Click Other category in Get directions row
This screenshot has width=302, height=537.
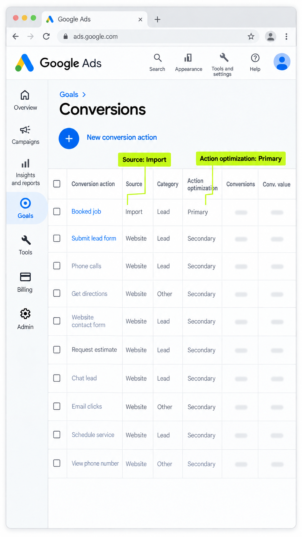tap(165, 294)
